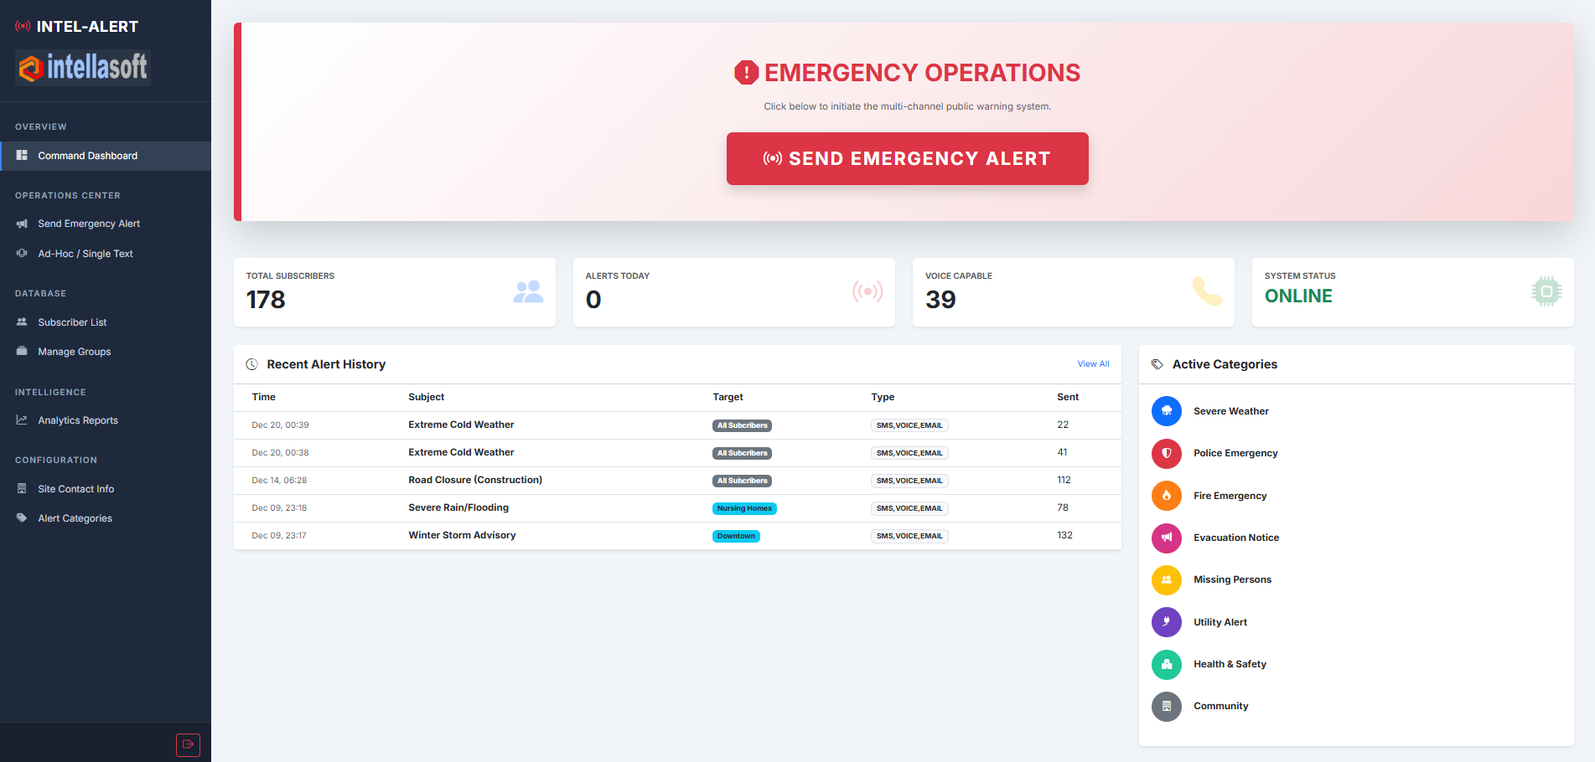Click the red logout icon in sidebar

(x=188, y=744)
